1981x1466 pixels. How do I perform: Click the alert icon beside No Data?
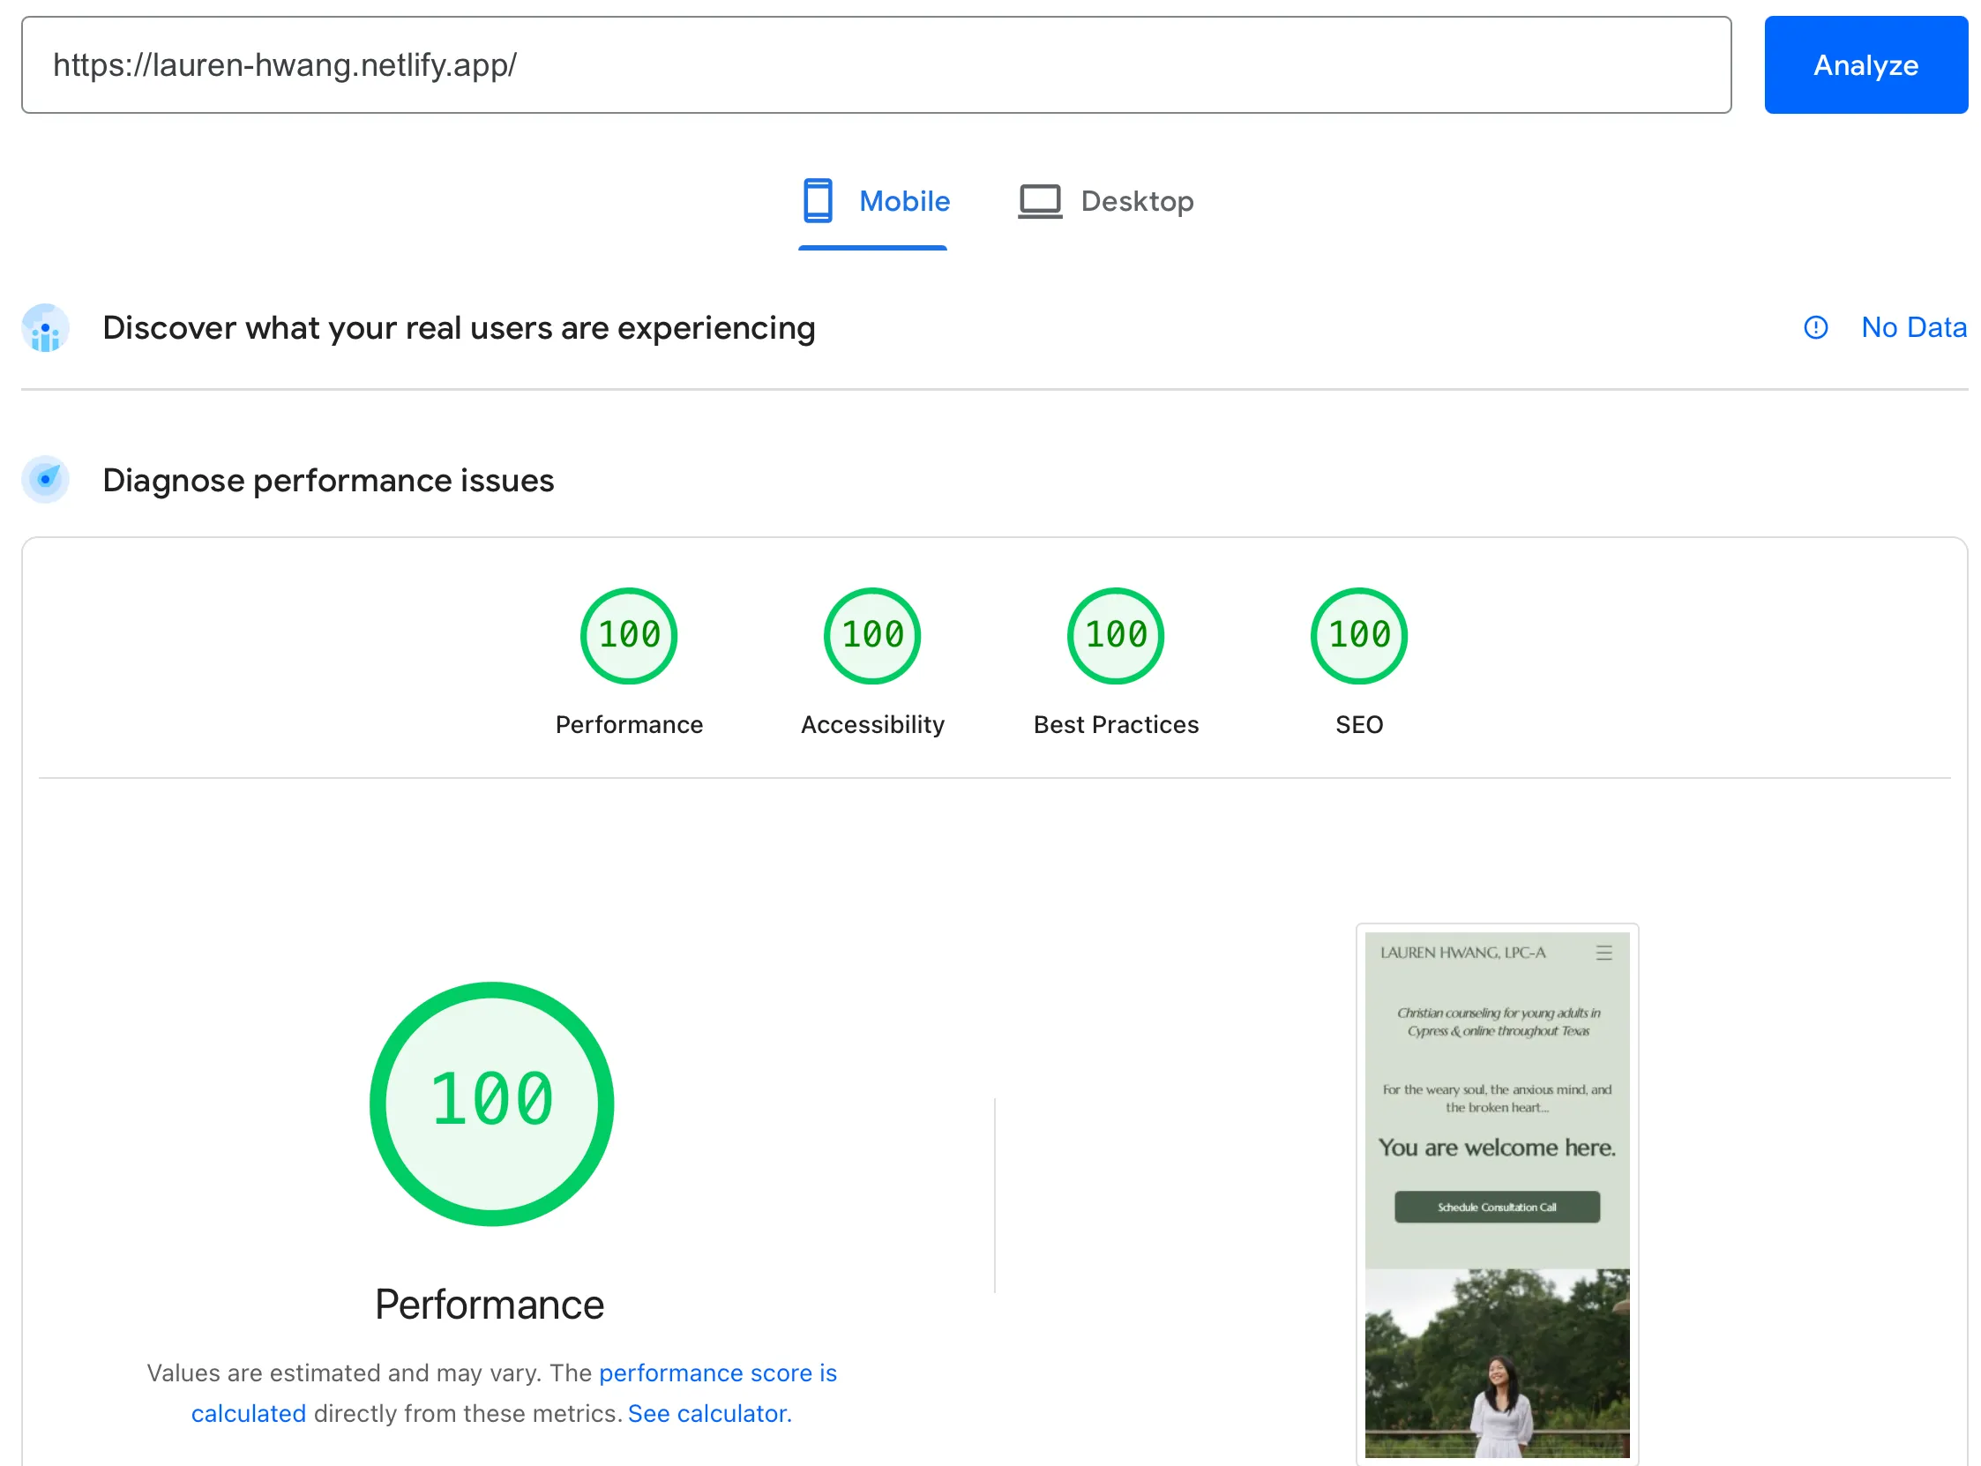click(x=1815, y=327)
